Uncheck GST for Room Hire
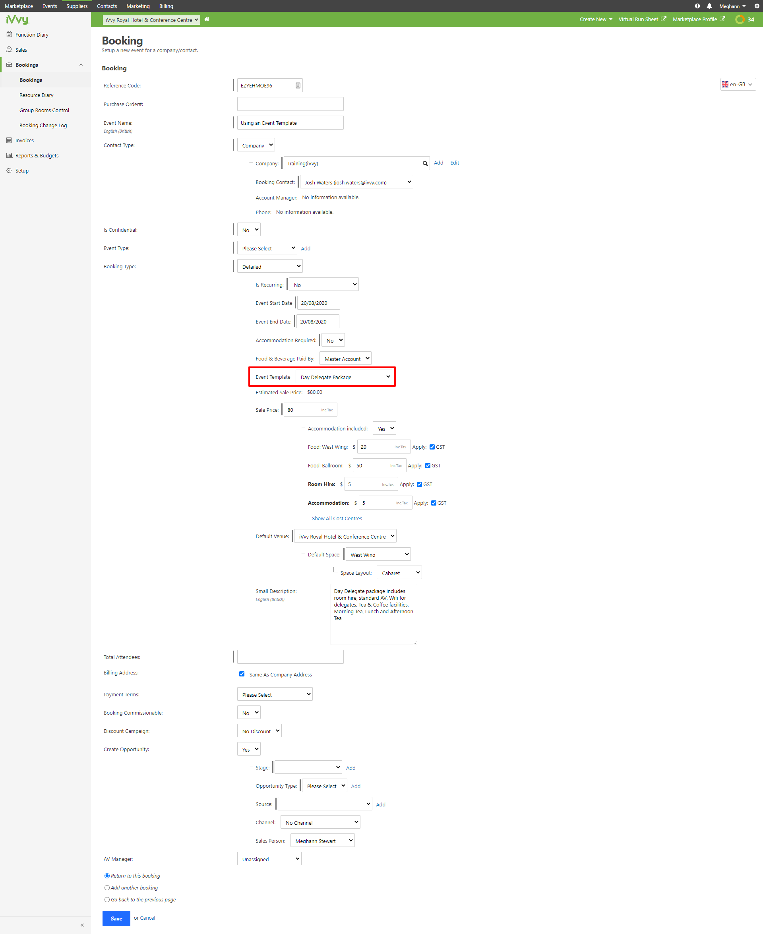The width and height of the screenshot is (763, 934). coord(420,484)
